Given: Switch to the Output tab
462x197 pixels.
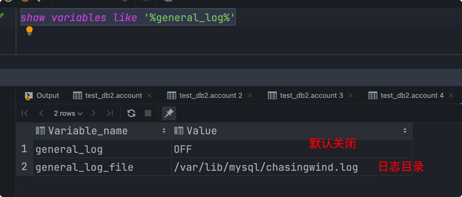Looking at the screenshot, I should click(x=42, y=95).
